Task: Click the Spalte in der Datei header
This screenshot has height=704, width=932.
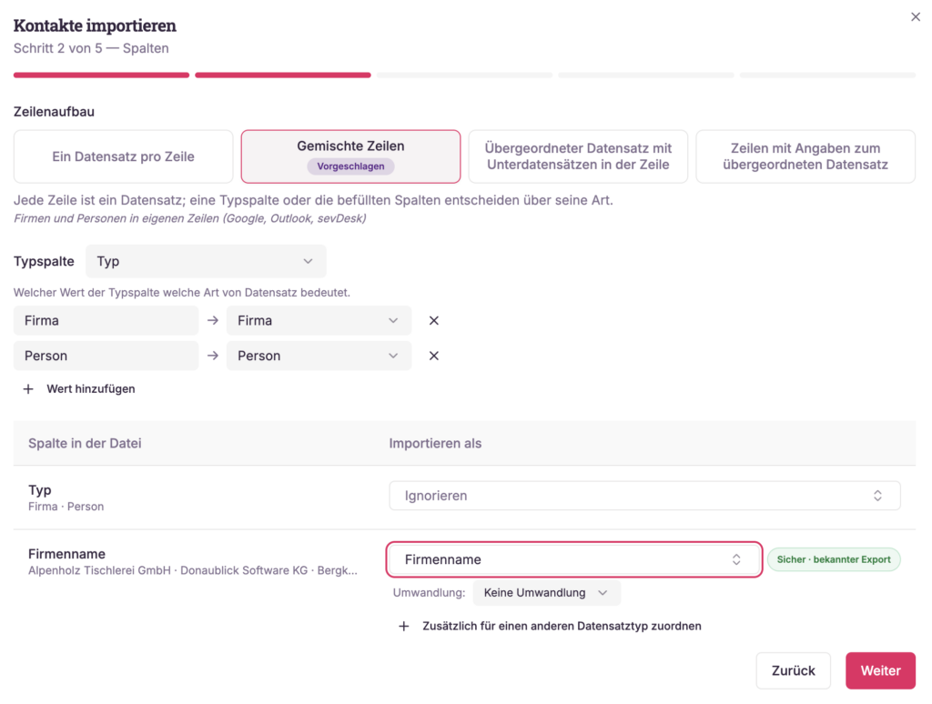Action: click(x=85, y=444)
